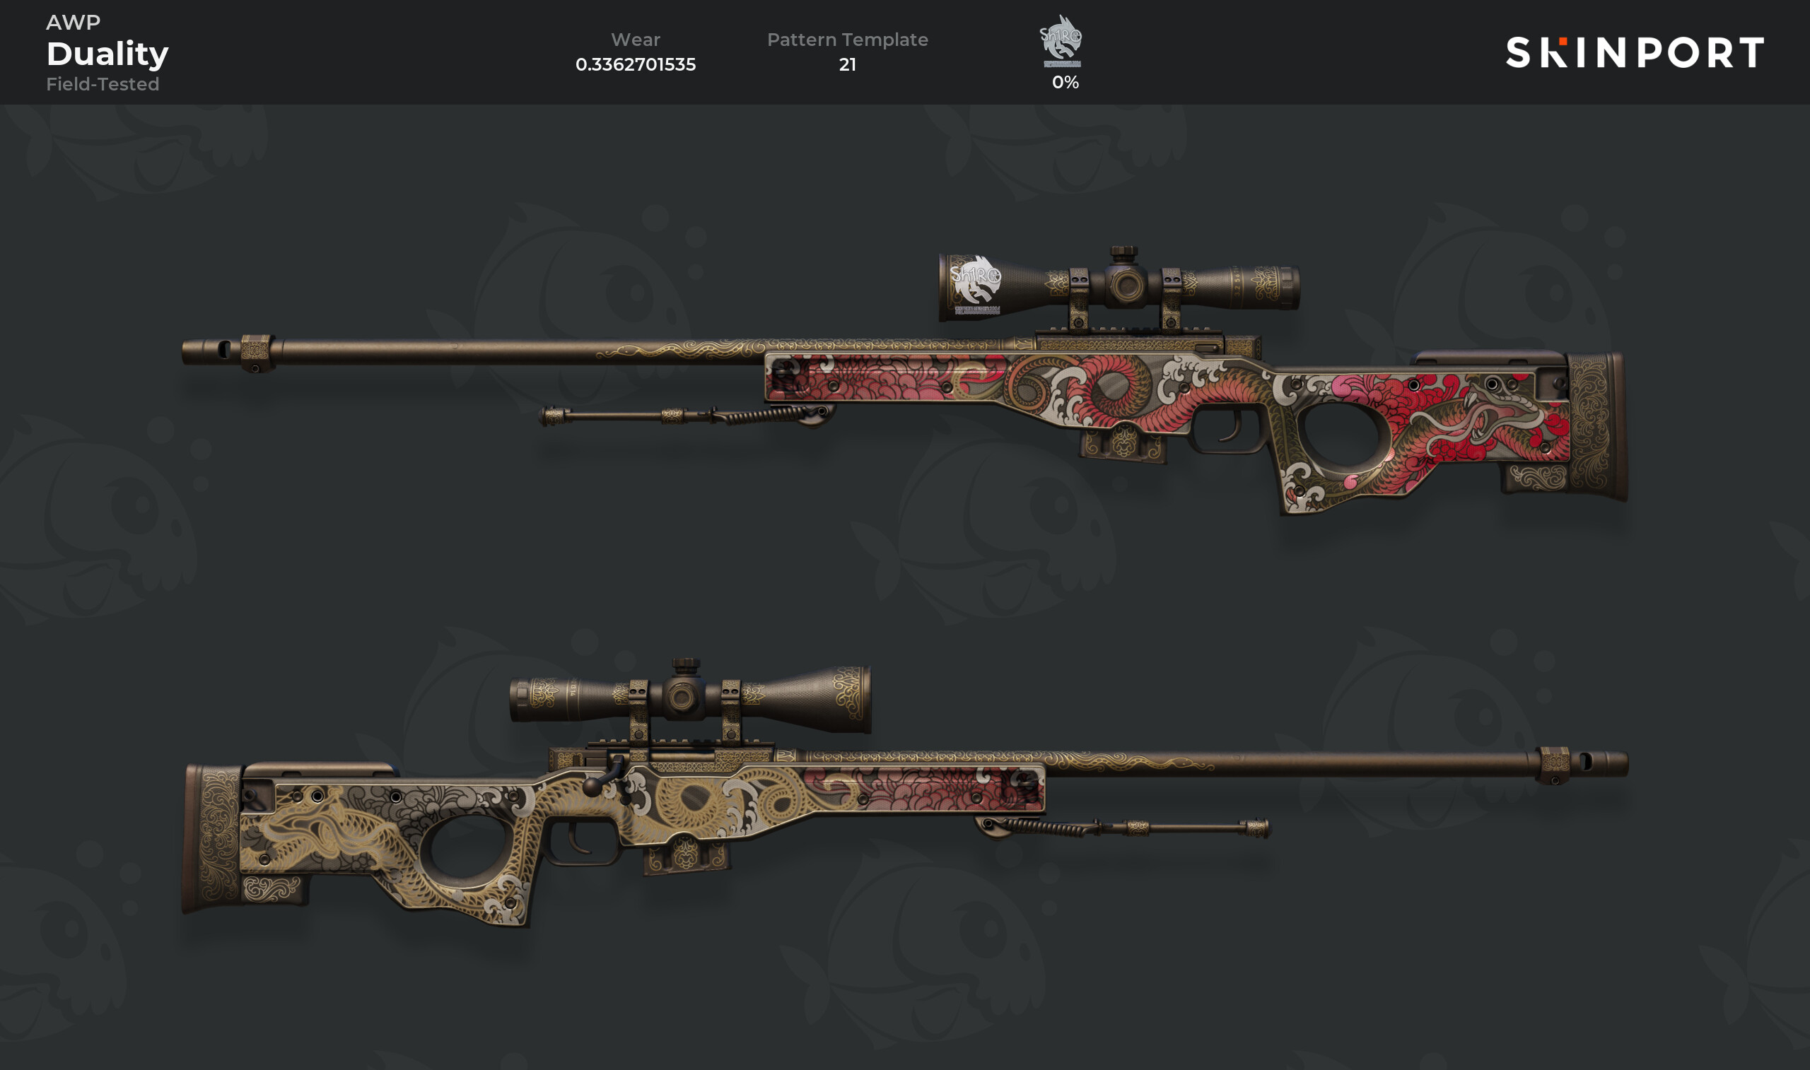
Task: Click the Sh1ro sticker icon in header
Action: pos(1060,41)
